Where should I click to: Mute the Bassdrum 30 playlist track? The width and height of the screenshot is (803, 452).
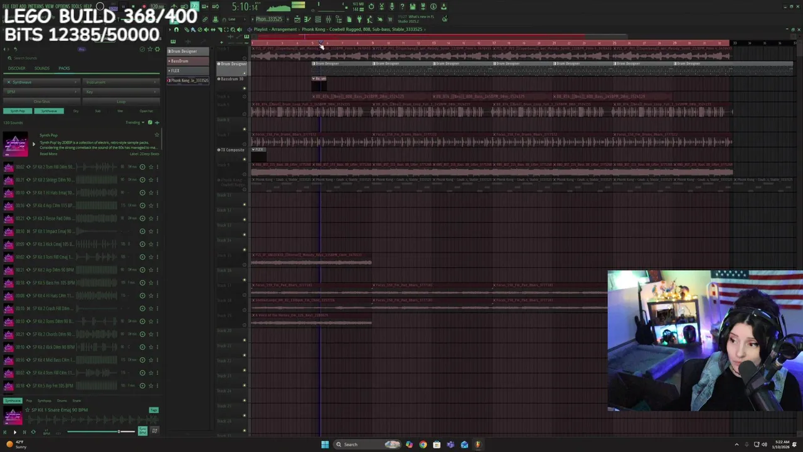tap(244, 87)
